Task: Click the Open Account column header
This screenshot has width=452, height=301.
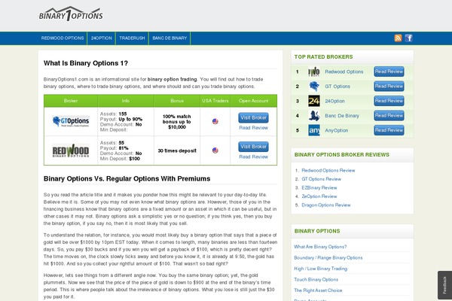Action: coord(253,101)
